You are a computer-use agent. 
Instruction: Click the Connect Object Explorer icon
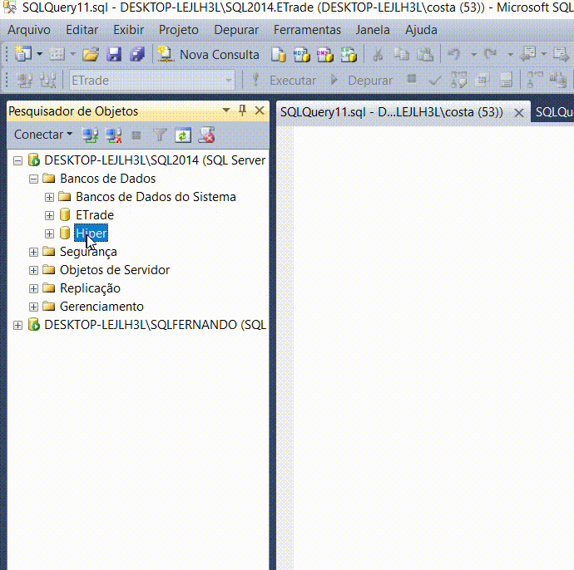click(90, 135)
